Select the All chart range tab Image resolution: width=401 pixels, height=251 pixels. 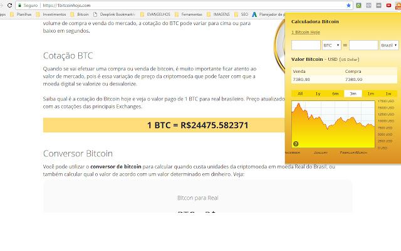[x=300, y=93]
